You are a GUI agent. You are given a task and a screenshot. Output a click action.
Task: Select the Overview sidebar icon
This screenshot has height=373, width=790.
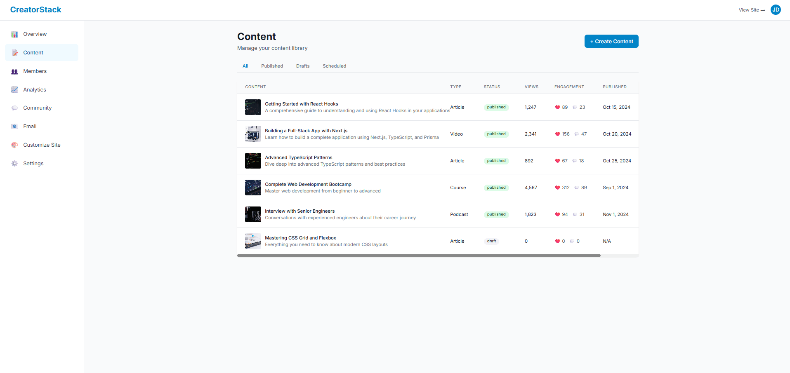point(14,34)
